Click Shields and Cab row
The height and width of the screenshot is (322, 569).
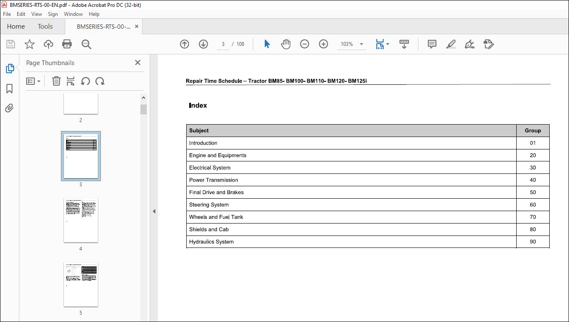pos(368,230)
